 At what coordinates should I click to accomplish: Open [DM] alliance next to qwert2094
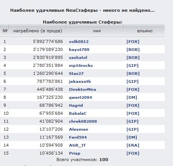132,97
